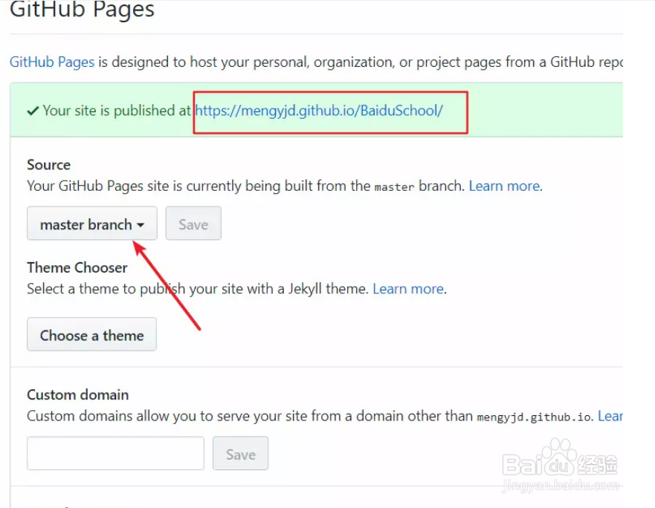Click the monospace master branch name text

[394, 187]
